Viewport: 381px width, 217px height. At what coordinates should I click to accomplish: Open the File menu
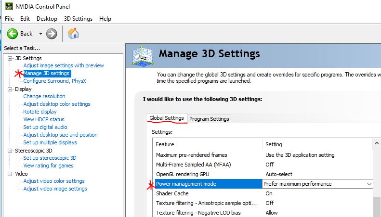click(x=9, y=19)
